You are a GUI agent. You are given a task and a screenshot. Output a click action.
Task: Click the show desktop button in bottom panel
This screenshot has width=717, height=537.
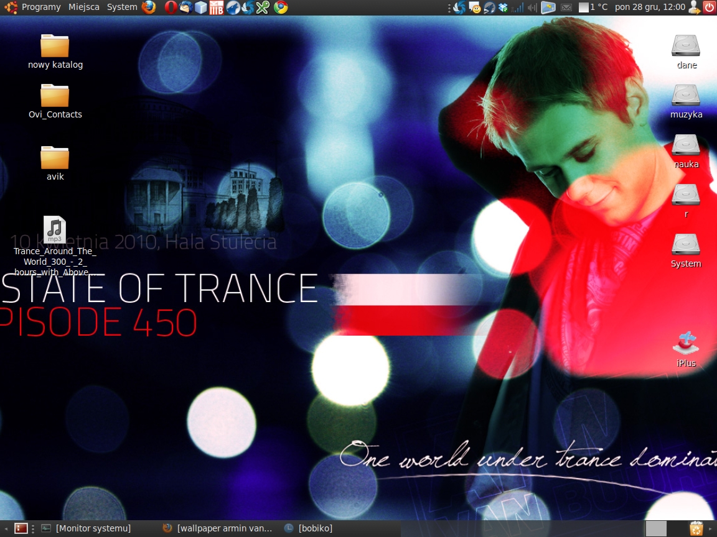(21, 528)
